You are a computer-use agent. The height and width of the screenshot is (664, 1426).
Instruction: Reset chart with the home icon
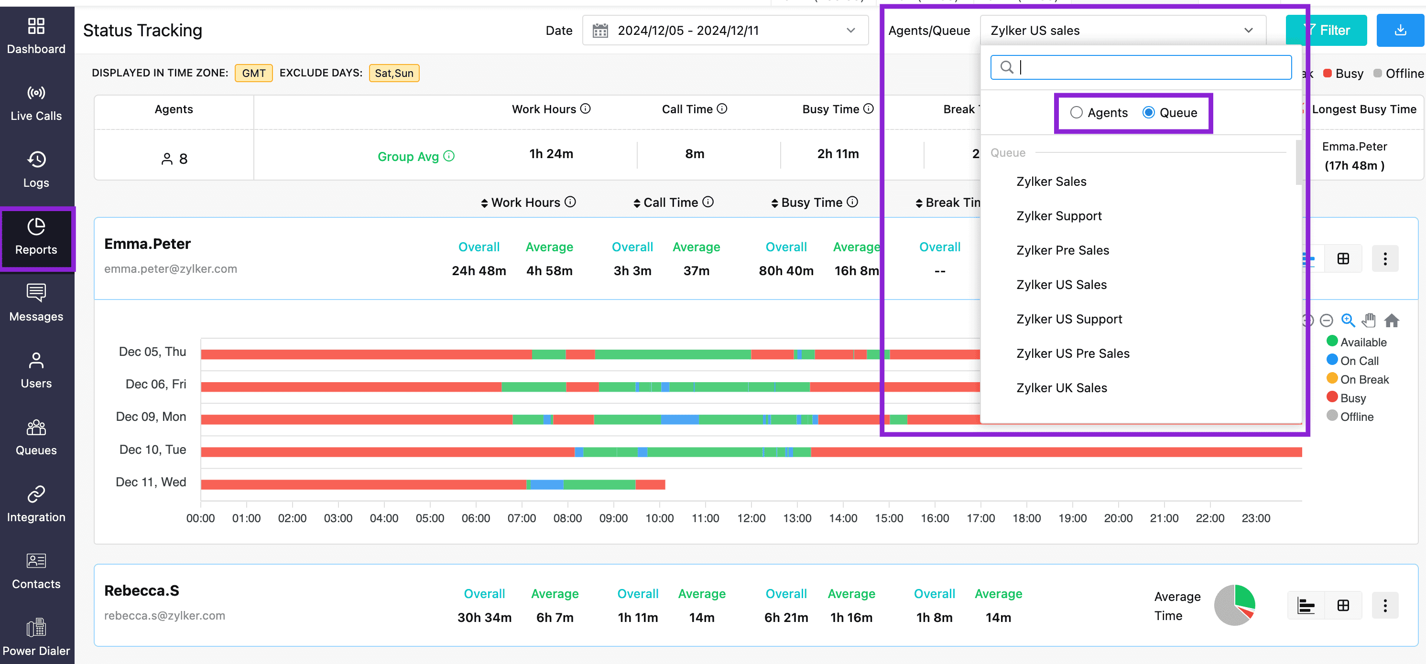[1391, 321]
